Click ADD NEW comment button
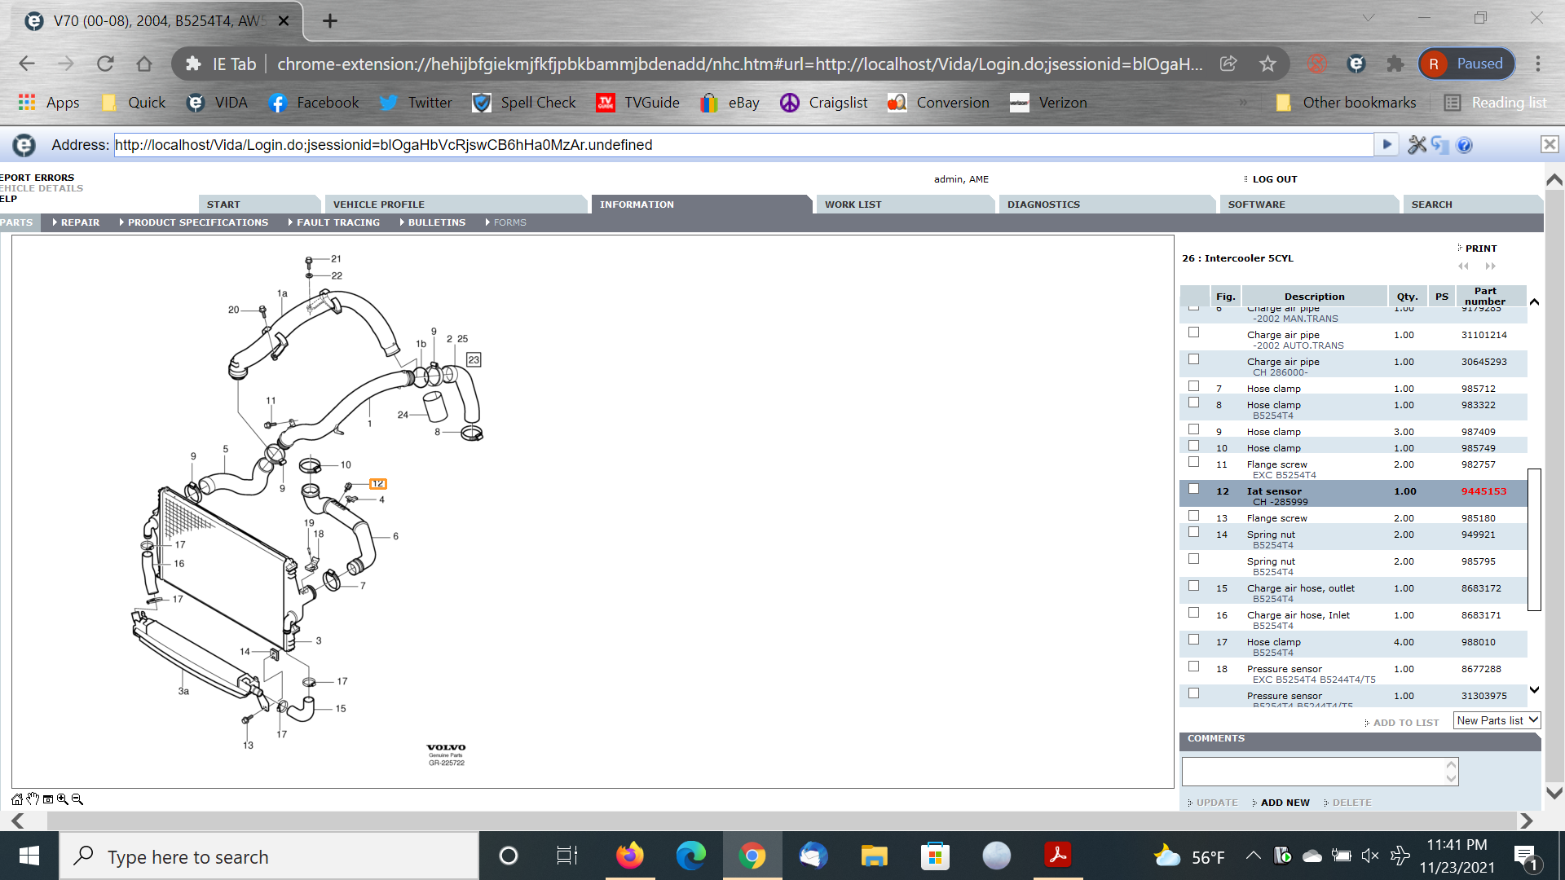The width and height of the screenshot is (1565, 880). [x=1285, y=803]
